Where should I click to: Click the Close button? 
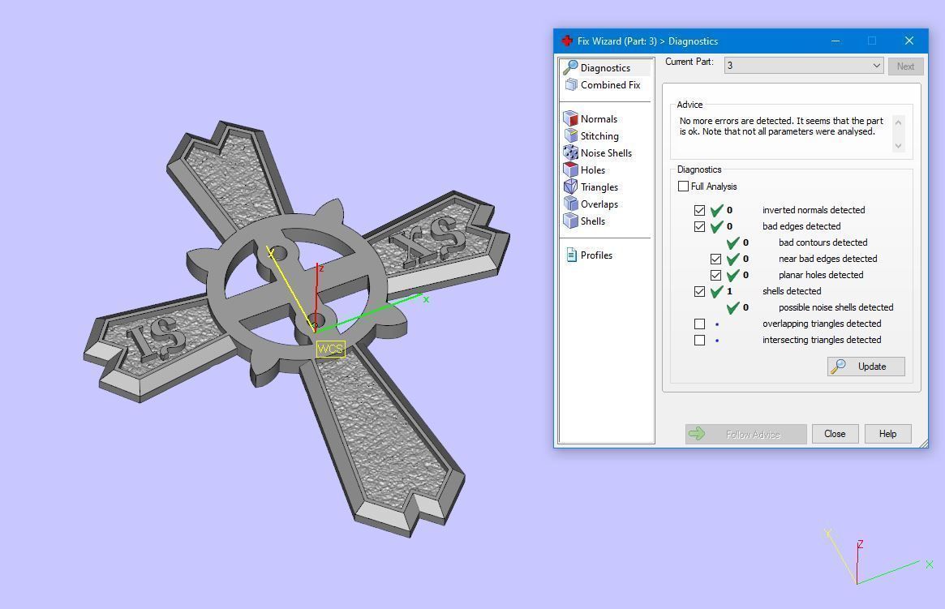tap(835, 434)
